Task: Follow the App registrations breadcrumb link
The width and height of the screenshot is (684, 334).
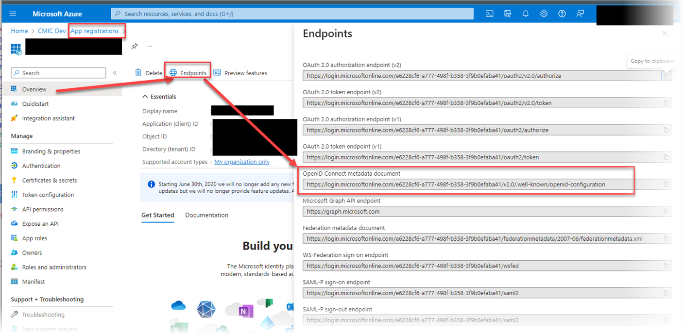Action: click(x=95, y=31)
